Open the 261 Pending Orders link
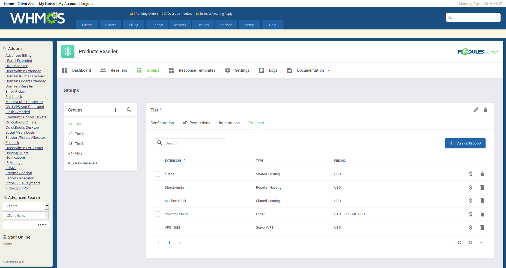 144,14
